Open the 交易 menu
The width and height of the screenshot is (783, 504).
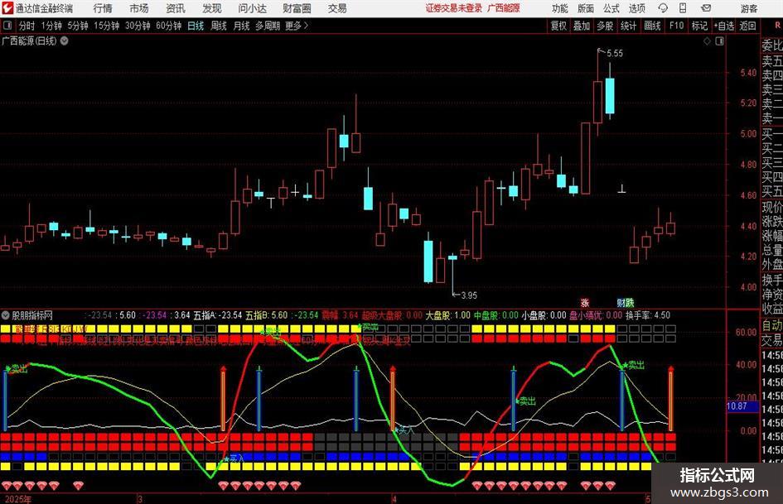tap(337, 8)
